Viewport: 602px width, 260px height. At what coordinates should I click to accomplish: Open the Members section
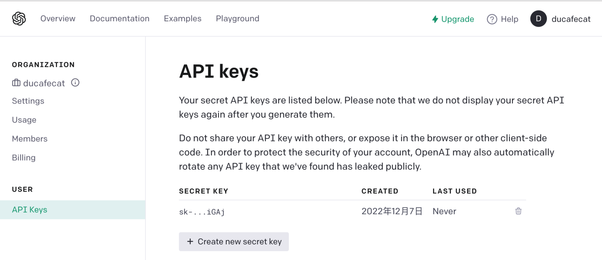30,139
